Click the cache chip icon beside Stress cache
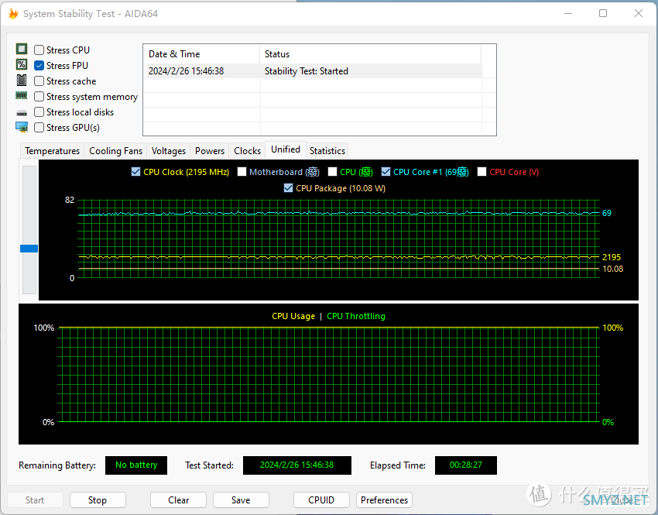 tap(22, 81)
